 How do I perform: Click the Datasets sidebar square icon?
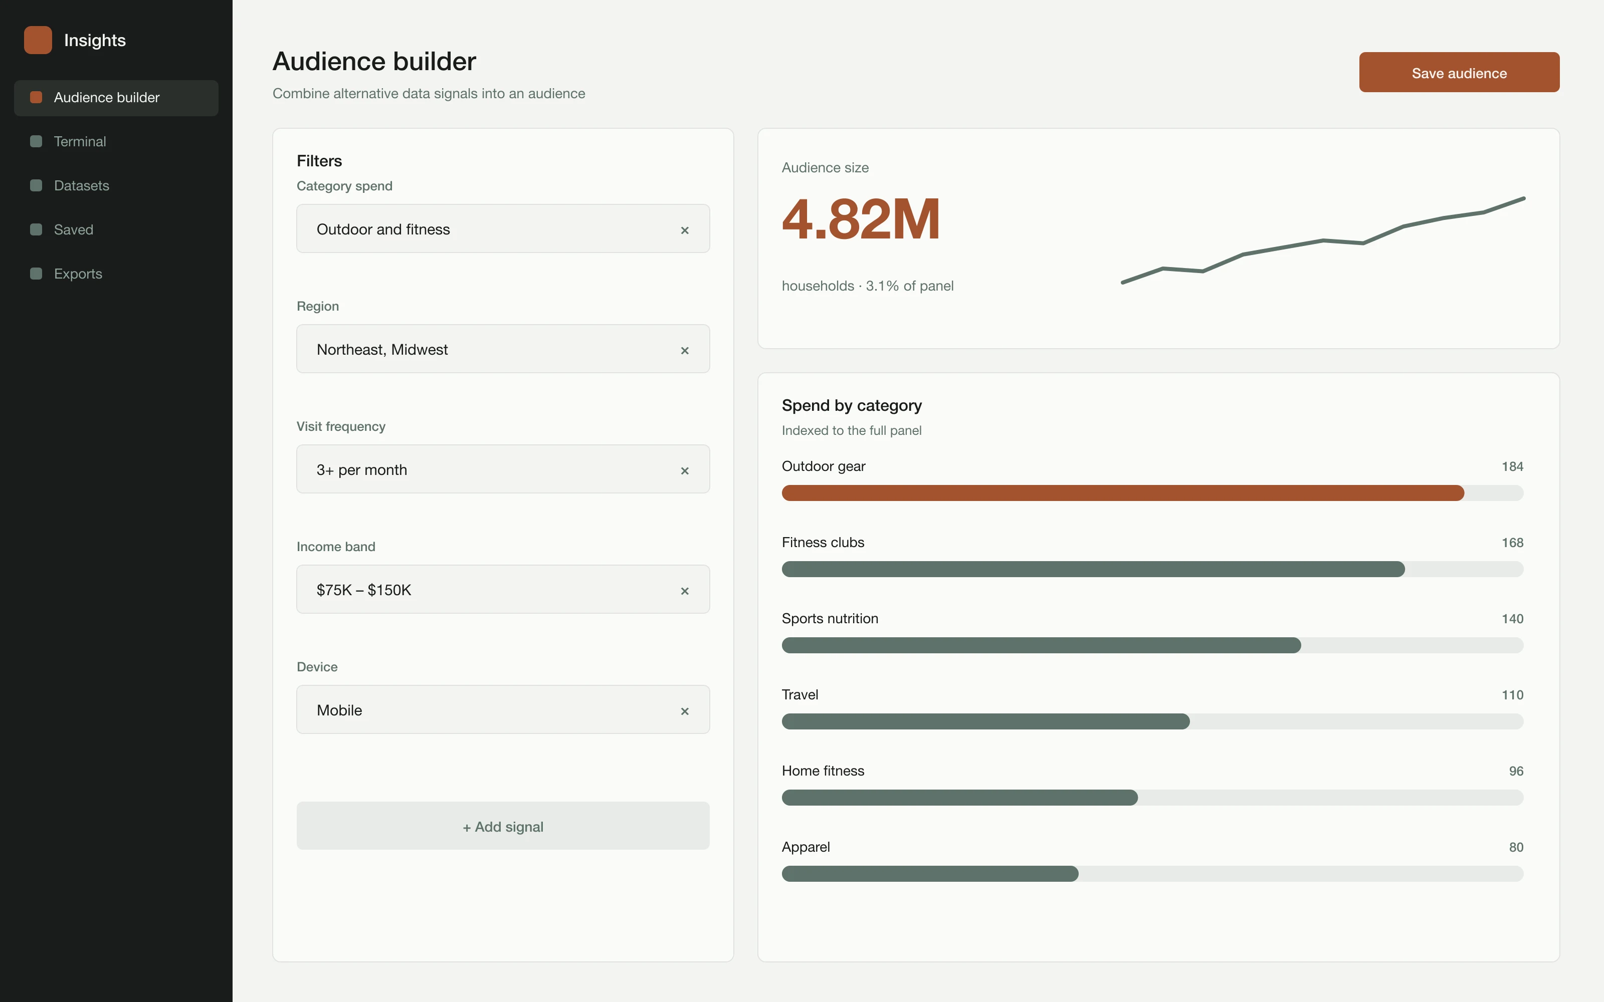click(x=37, y=185)
